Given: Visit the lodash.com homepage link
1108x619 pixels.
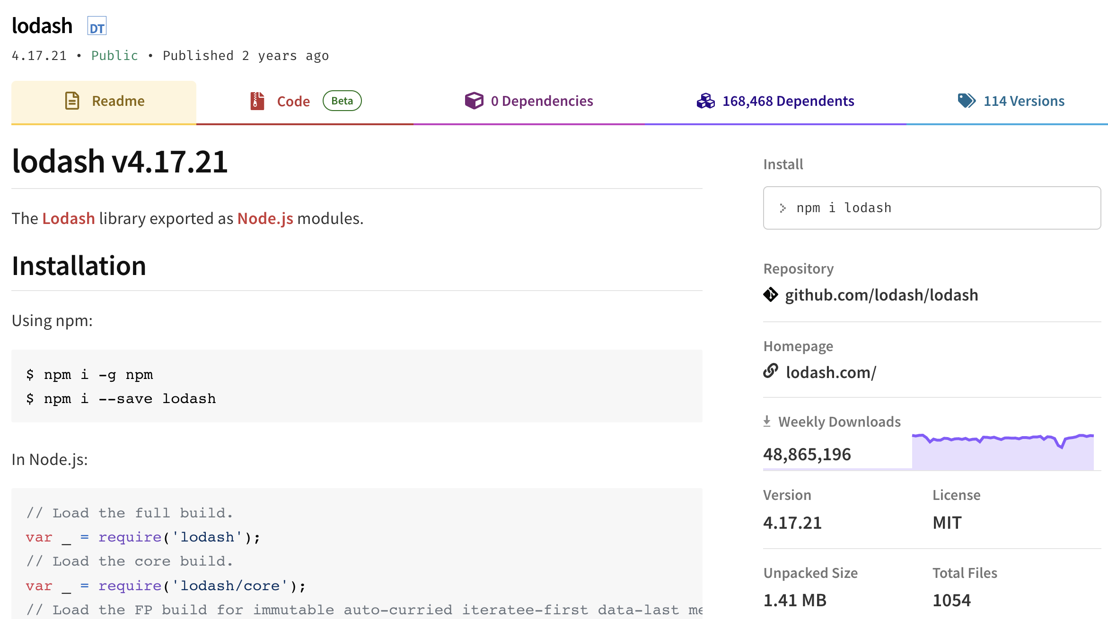Looking at the screenshot, I should tap(831, 372).
